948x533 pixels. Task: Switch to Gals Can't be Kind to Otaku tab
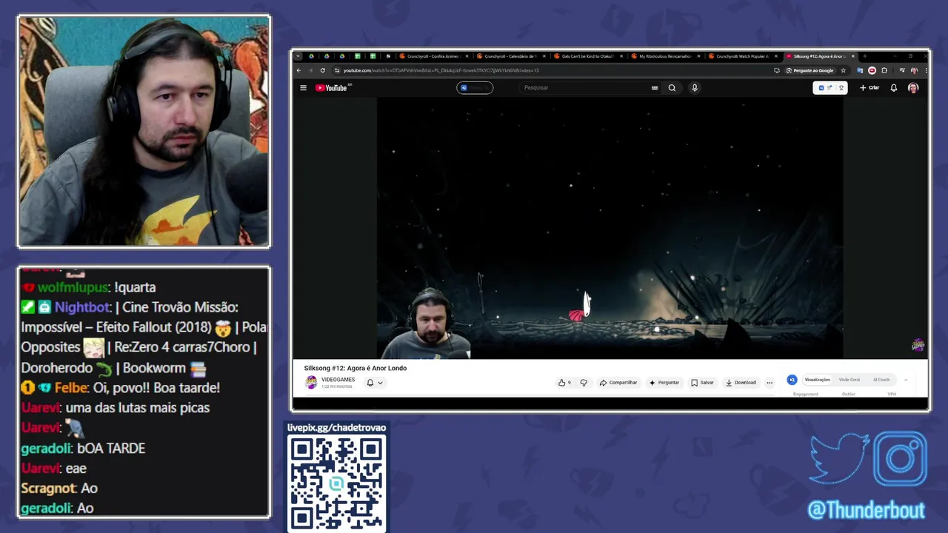click(x=588, y=56)
